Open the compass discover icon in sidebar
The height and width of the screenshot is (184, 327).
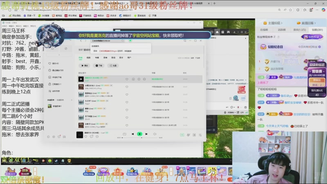pos(66,48)
